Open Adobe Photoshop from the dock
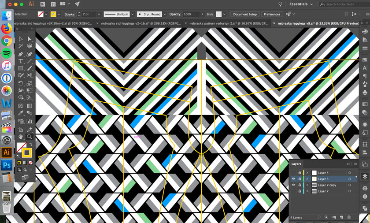The width and height of the screenshot is (370, 223). coord(7,165)
